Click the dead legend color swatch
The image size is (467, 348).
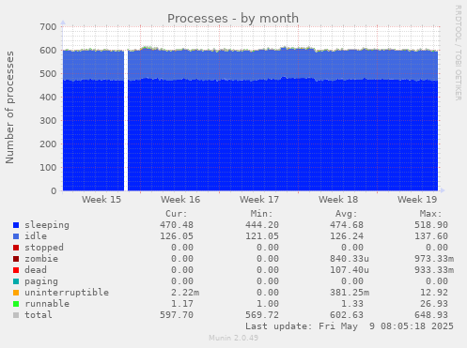(x=16, y=270)
